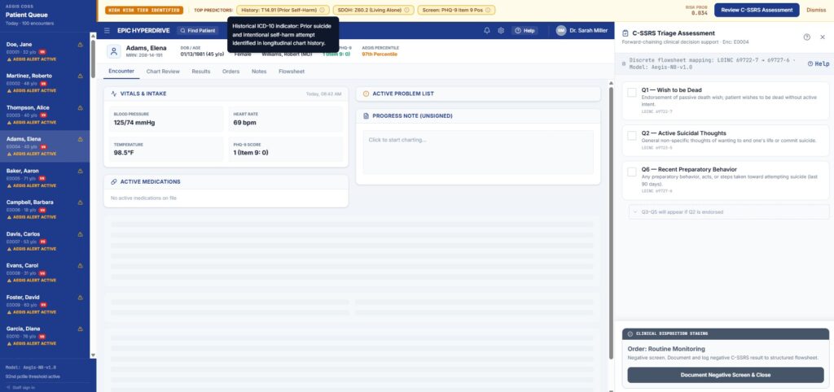Click the Clinical Disposition Staging icon
Image resolution: width=834 pixels, height=392 pixels.
[x=630, y=334]
